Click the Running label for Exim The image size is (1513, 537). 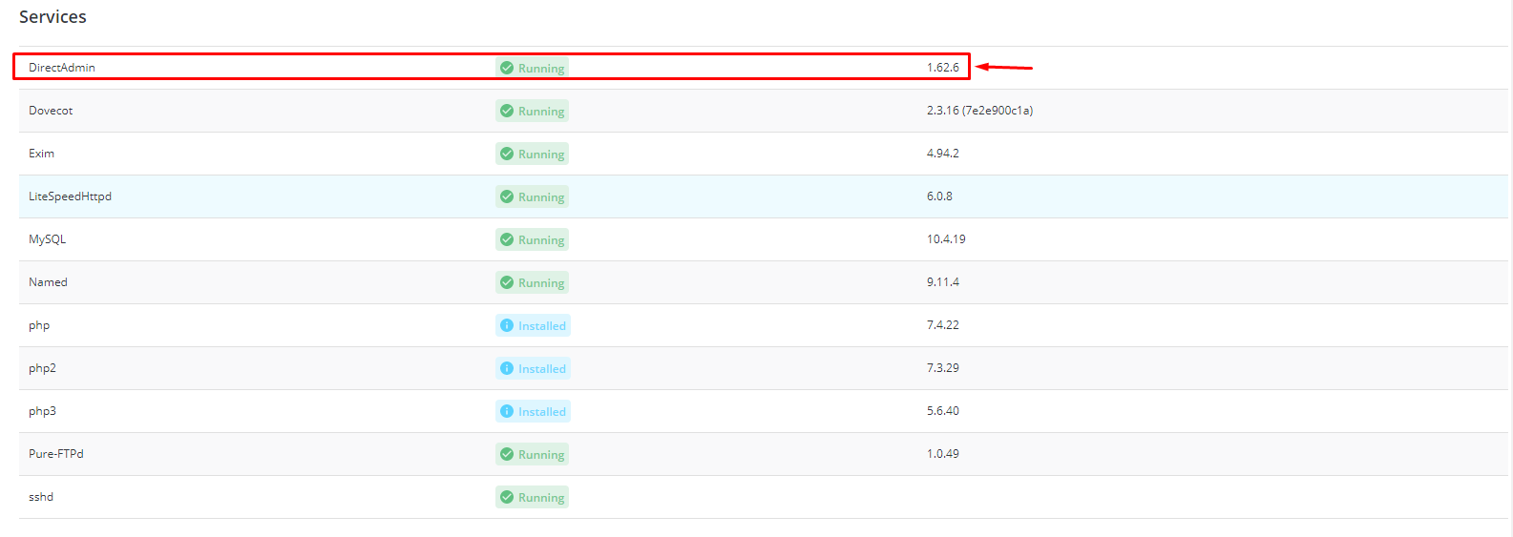pos(541,155)
